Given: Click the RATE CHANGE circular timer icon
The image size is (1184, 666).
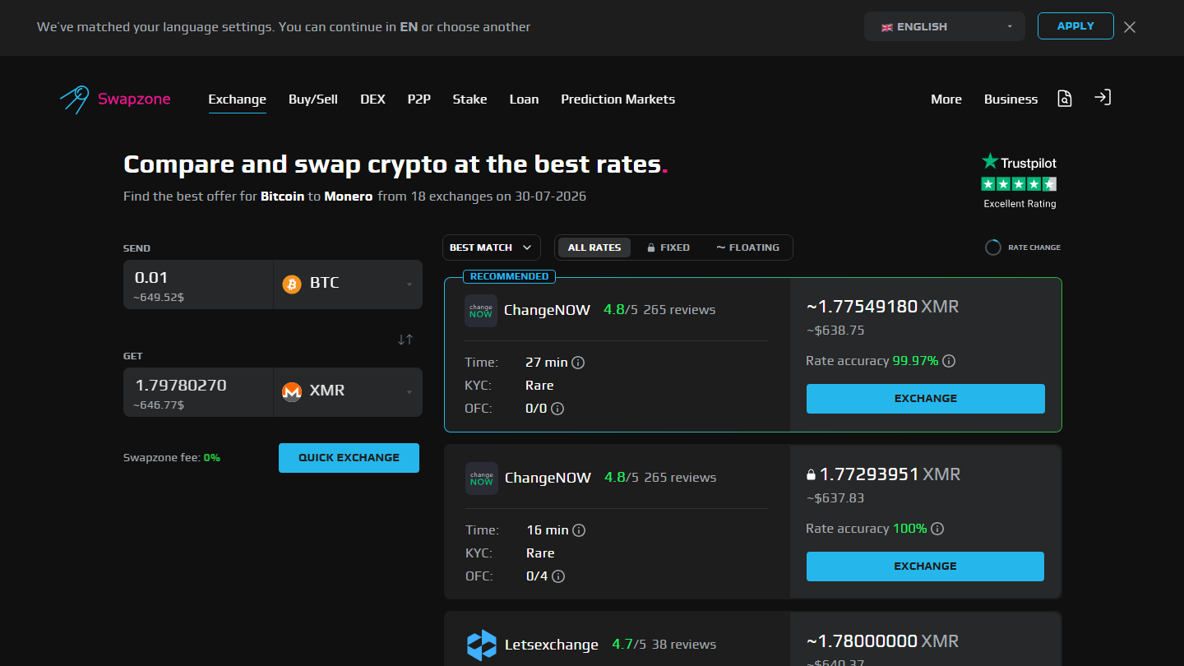Looking at the screenshot, I should pos(993,247).
